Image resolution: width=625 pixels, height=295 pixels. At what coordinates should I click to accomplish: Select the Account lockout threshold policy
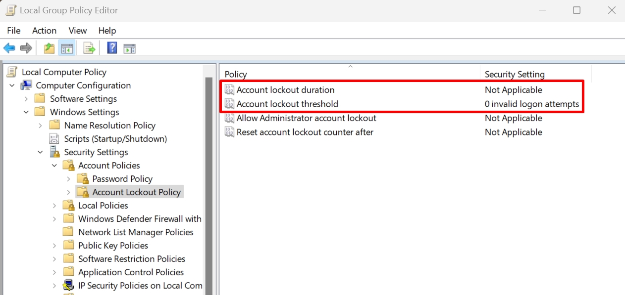[287, 104]
